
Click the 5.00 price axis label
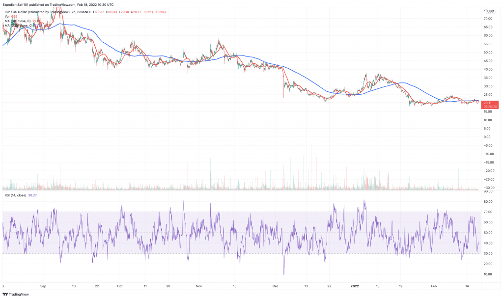[x=487, y=129]
